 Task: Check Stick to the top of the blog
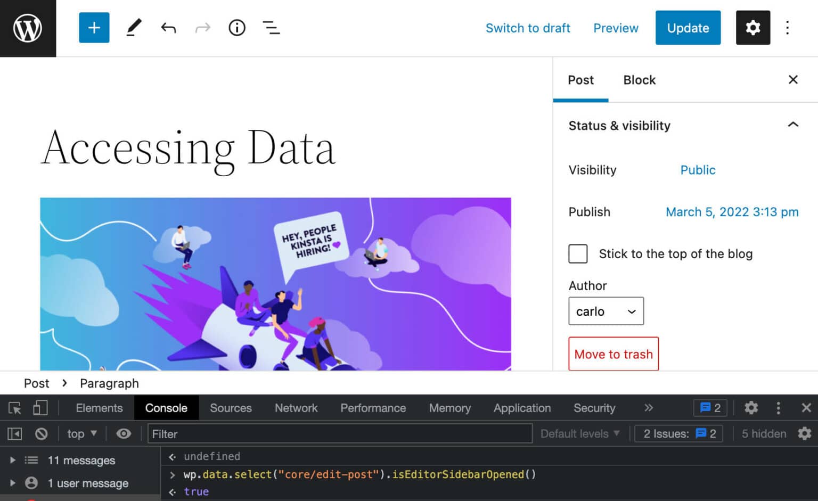click(578, 254)
